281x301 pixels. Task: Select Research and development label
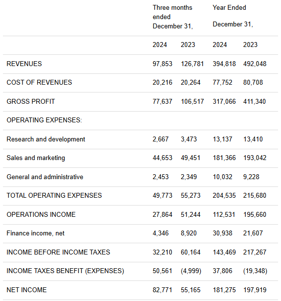coord(46,139)
